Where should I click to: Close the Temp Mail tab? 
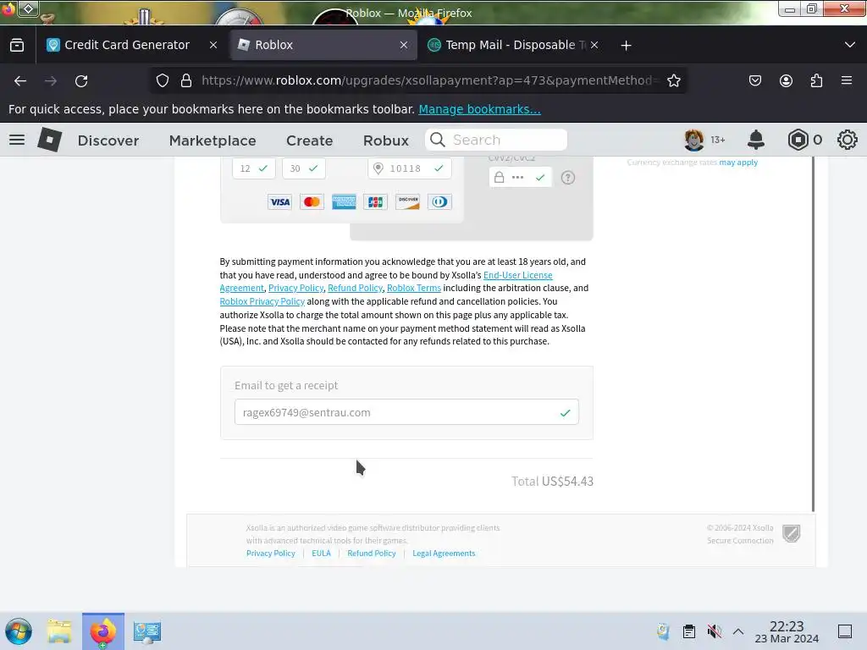pos(594,46)
